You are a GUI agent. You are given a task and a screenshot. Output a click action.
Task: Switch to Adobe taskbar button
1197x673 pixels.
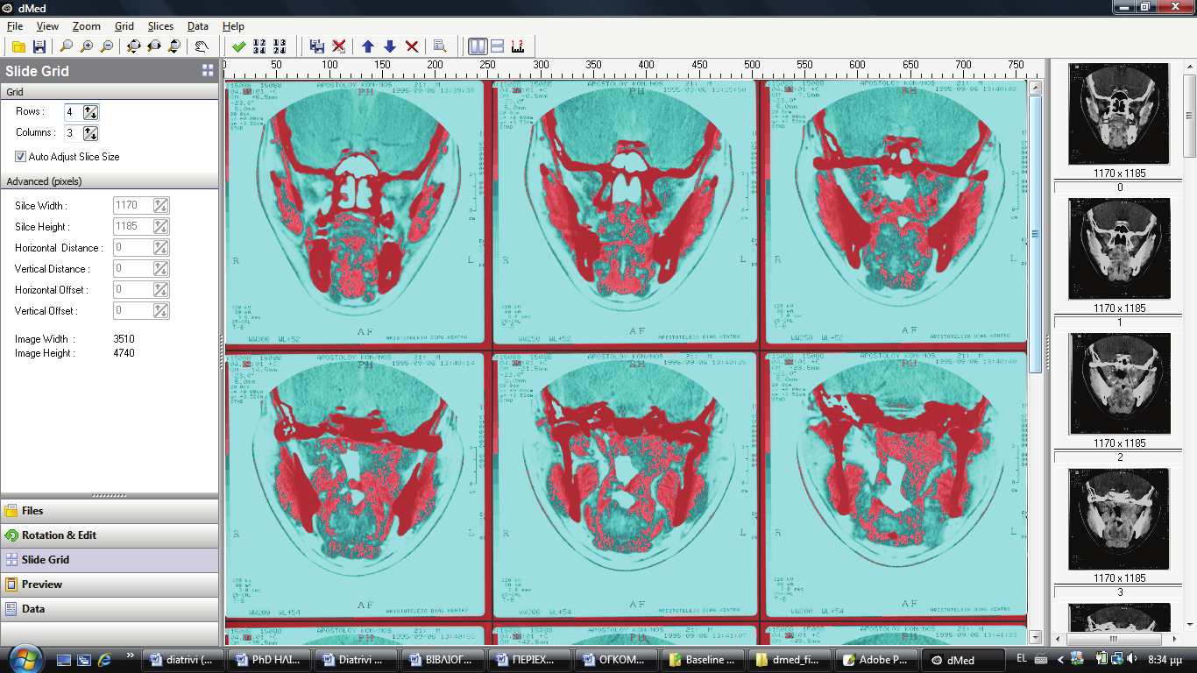click(x=877, y=660)
